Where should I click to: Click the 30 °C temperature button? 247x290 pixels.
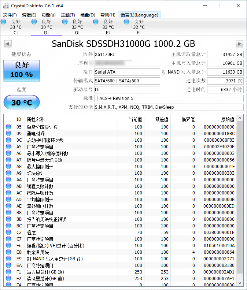pyautogui.click(x=22, y=102)
